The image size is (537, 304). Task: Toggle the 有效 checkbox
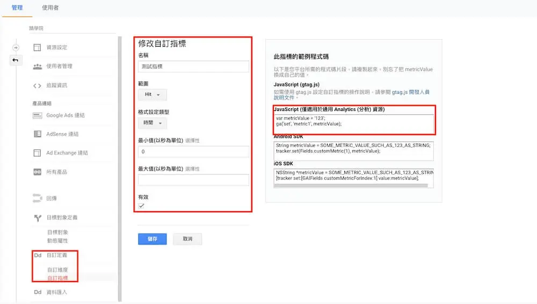141,206
